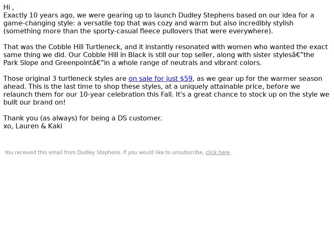Click the words 'built our brand on!'
Viewport: 334px width, 250px height.
(x=34, y=102)
